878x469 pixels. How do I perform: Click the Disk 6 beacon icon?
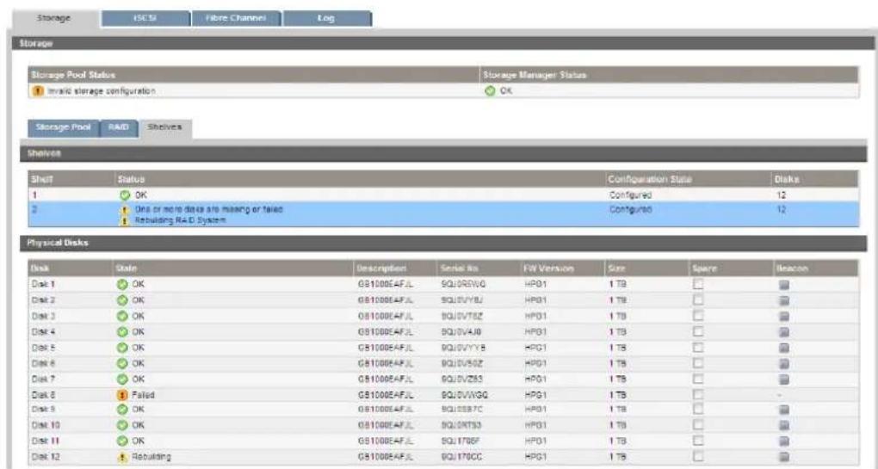[784, 363]
